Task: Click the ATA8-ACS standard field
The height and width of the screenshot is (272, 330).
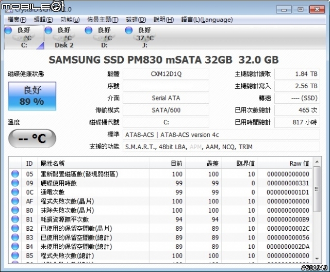Action: (x=221, y=135)
